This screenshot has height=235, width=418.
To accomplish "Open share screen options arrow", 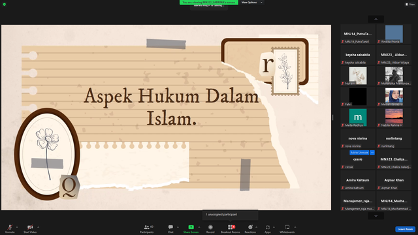I will [199, 227].
